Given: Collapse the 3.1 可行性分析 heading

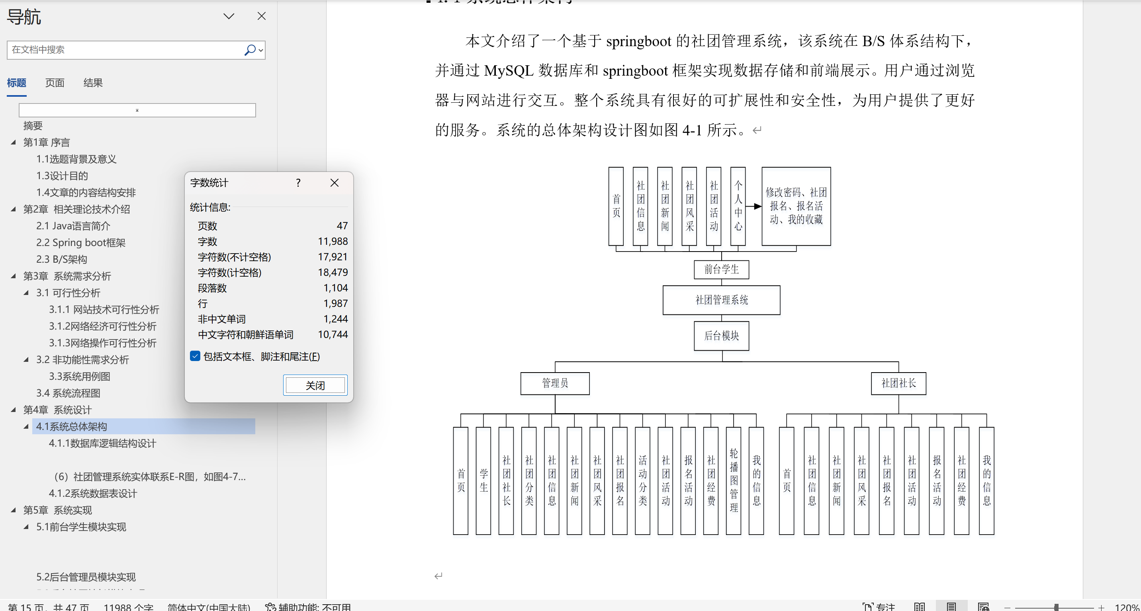Looking at the screenshot, I should pyautogui.click(x=26, y=293).
